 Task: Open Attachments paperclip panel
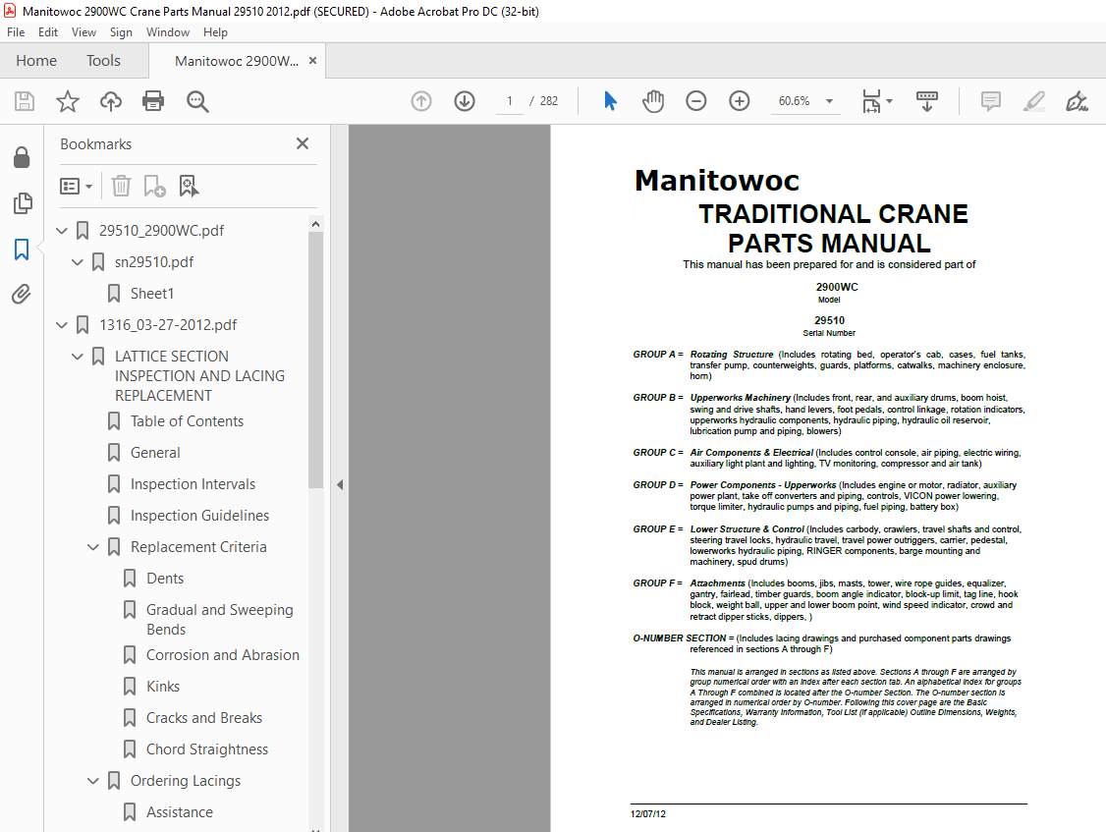[22, 295]
